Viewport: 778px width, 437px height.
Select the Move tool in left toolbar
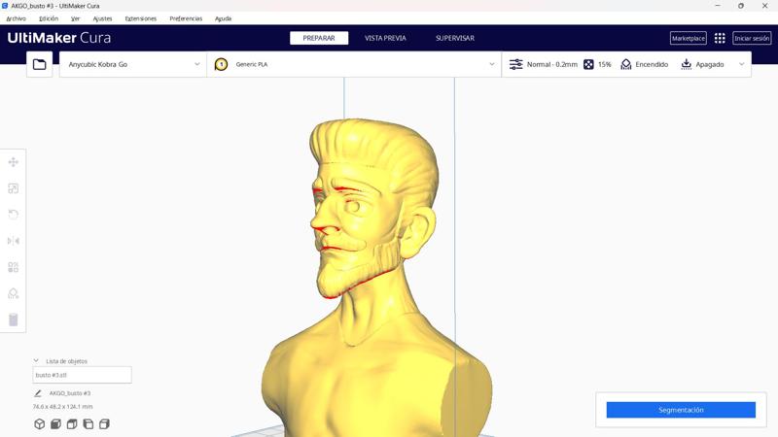(x=14, y=162)
